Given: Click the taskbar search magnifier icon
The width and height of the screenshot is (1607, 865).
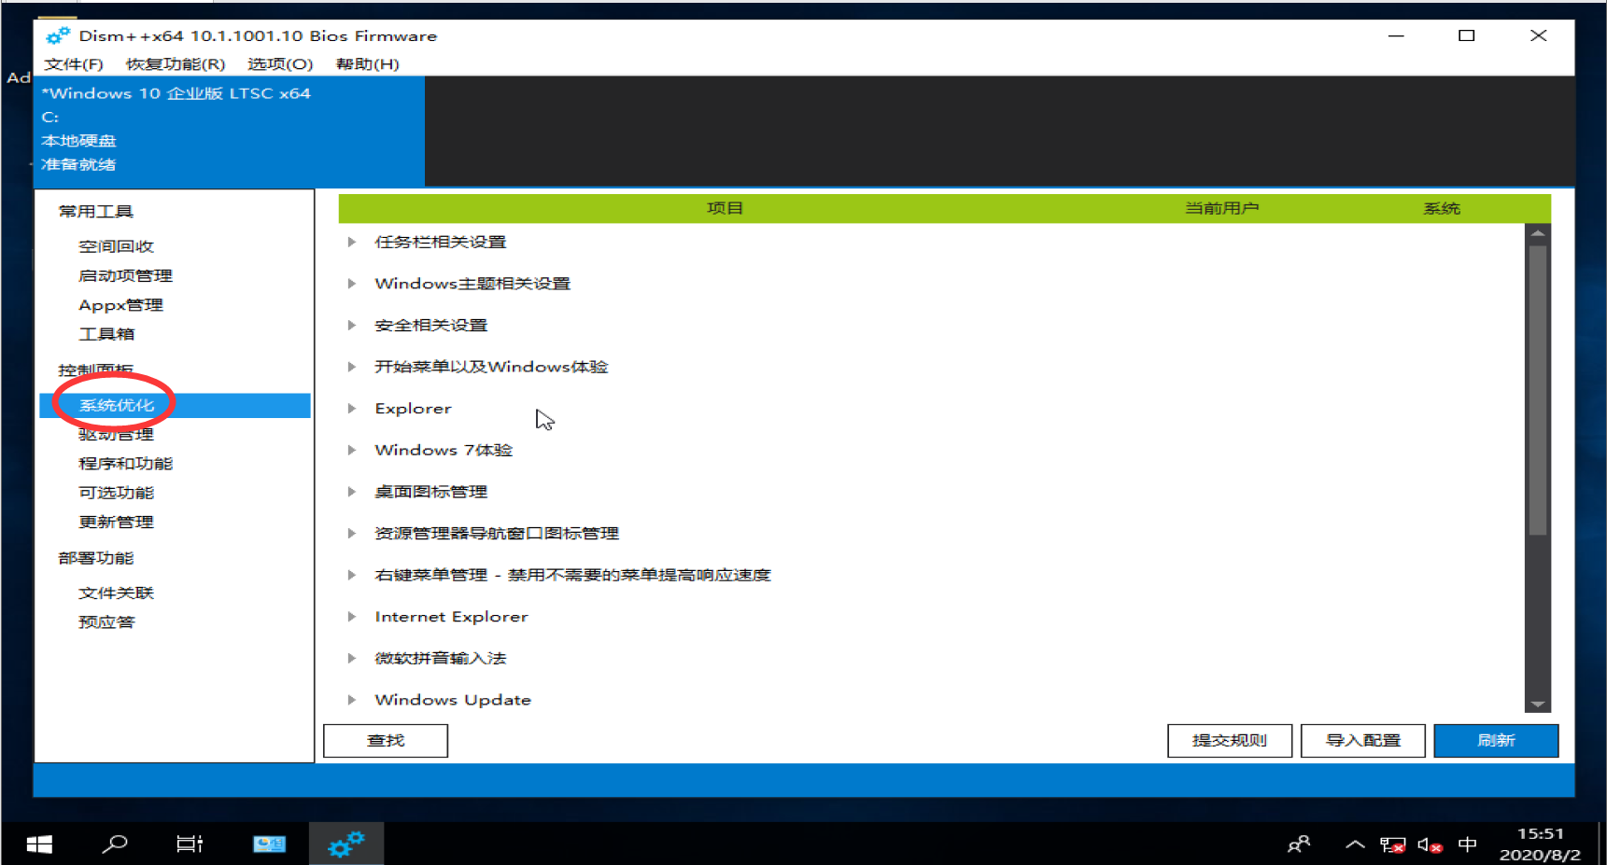Looking at the screenshot, I should (115, 844).
